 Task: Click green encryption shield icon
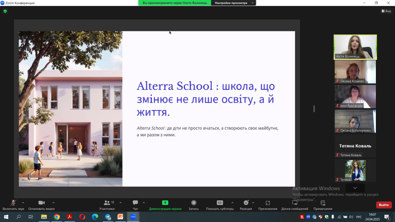pyautogui.click(x=5, y=11)
